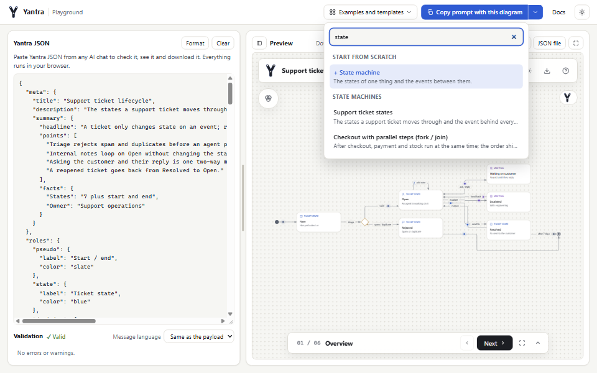597x373 pixels.
Task: Select the + State machine template
Action: [x=426, y=76]
